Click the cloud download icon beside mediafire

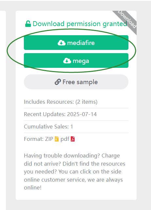(x=61, y=43)
